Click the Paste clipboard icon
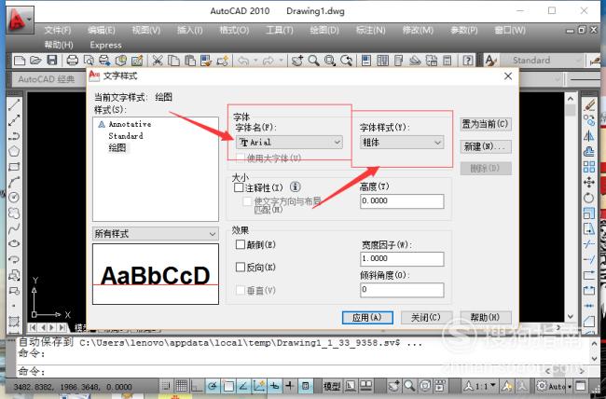Image resolution: width=606 pixels, height=399 pixels. 190,61
